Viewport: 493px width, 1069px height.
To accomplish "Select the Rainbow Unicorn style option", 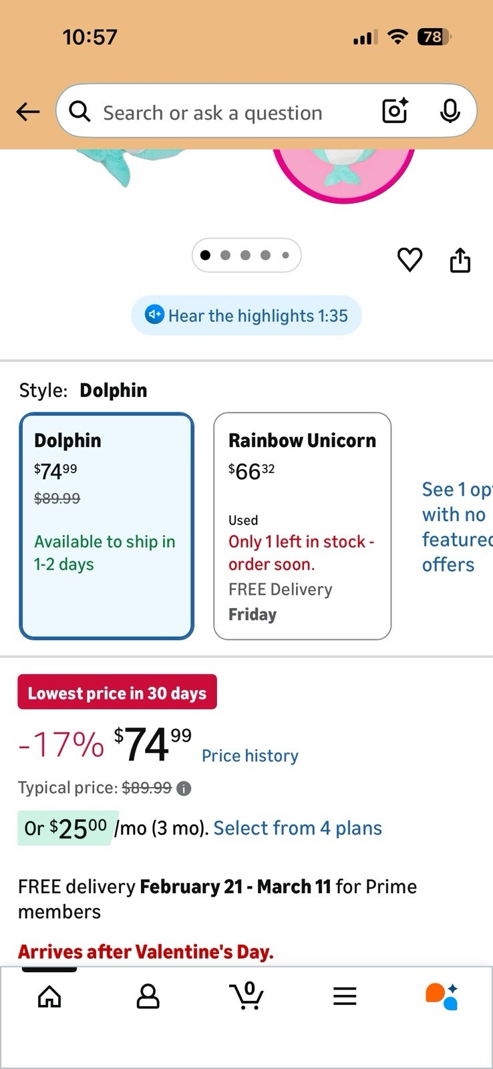I will 302,526.
